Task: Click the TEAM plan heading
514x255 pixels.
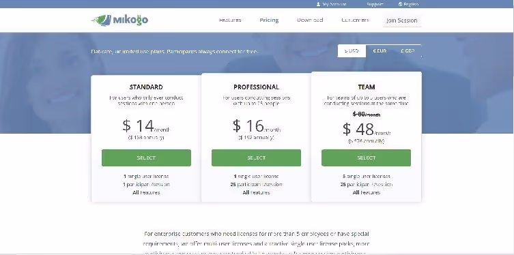Action: pos(367,87)
